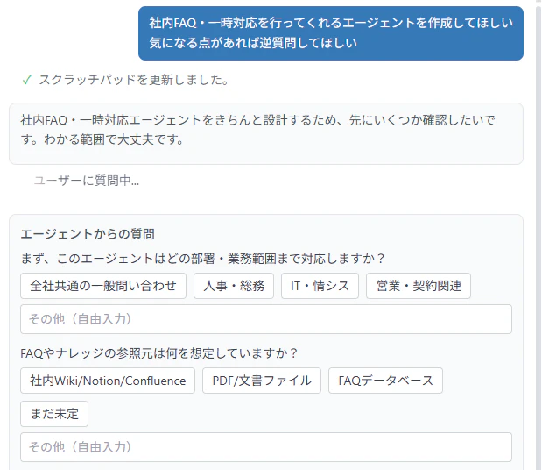Click the green checkmark beside スクラッチパッドを更新しました
Image resolution: width=542 pixels, height=470 pixels.
[x=26, y=81]
